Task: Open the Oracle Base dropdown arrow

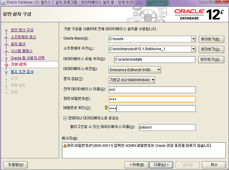Action: [193, 39]
